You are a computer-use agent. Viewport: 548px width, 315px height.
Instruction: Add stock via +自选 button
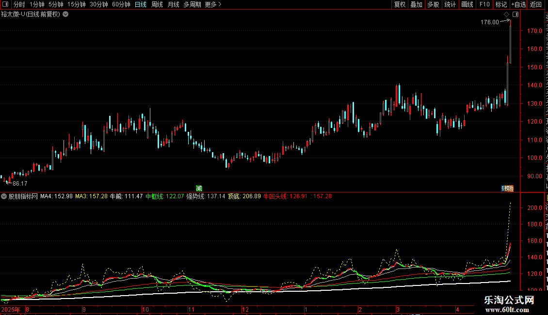[x=518, y=4]
